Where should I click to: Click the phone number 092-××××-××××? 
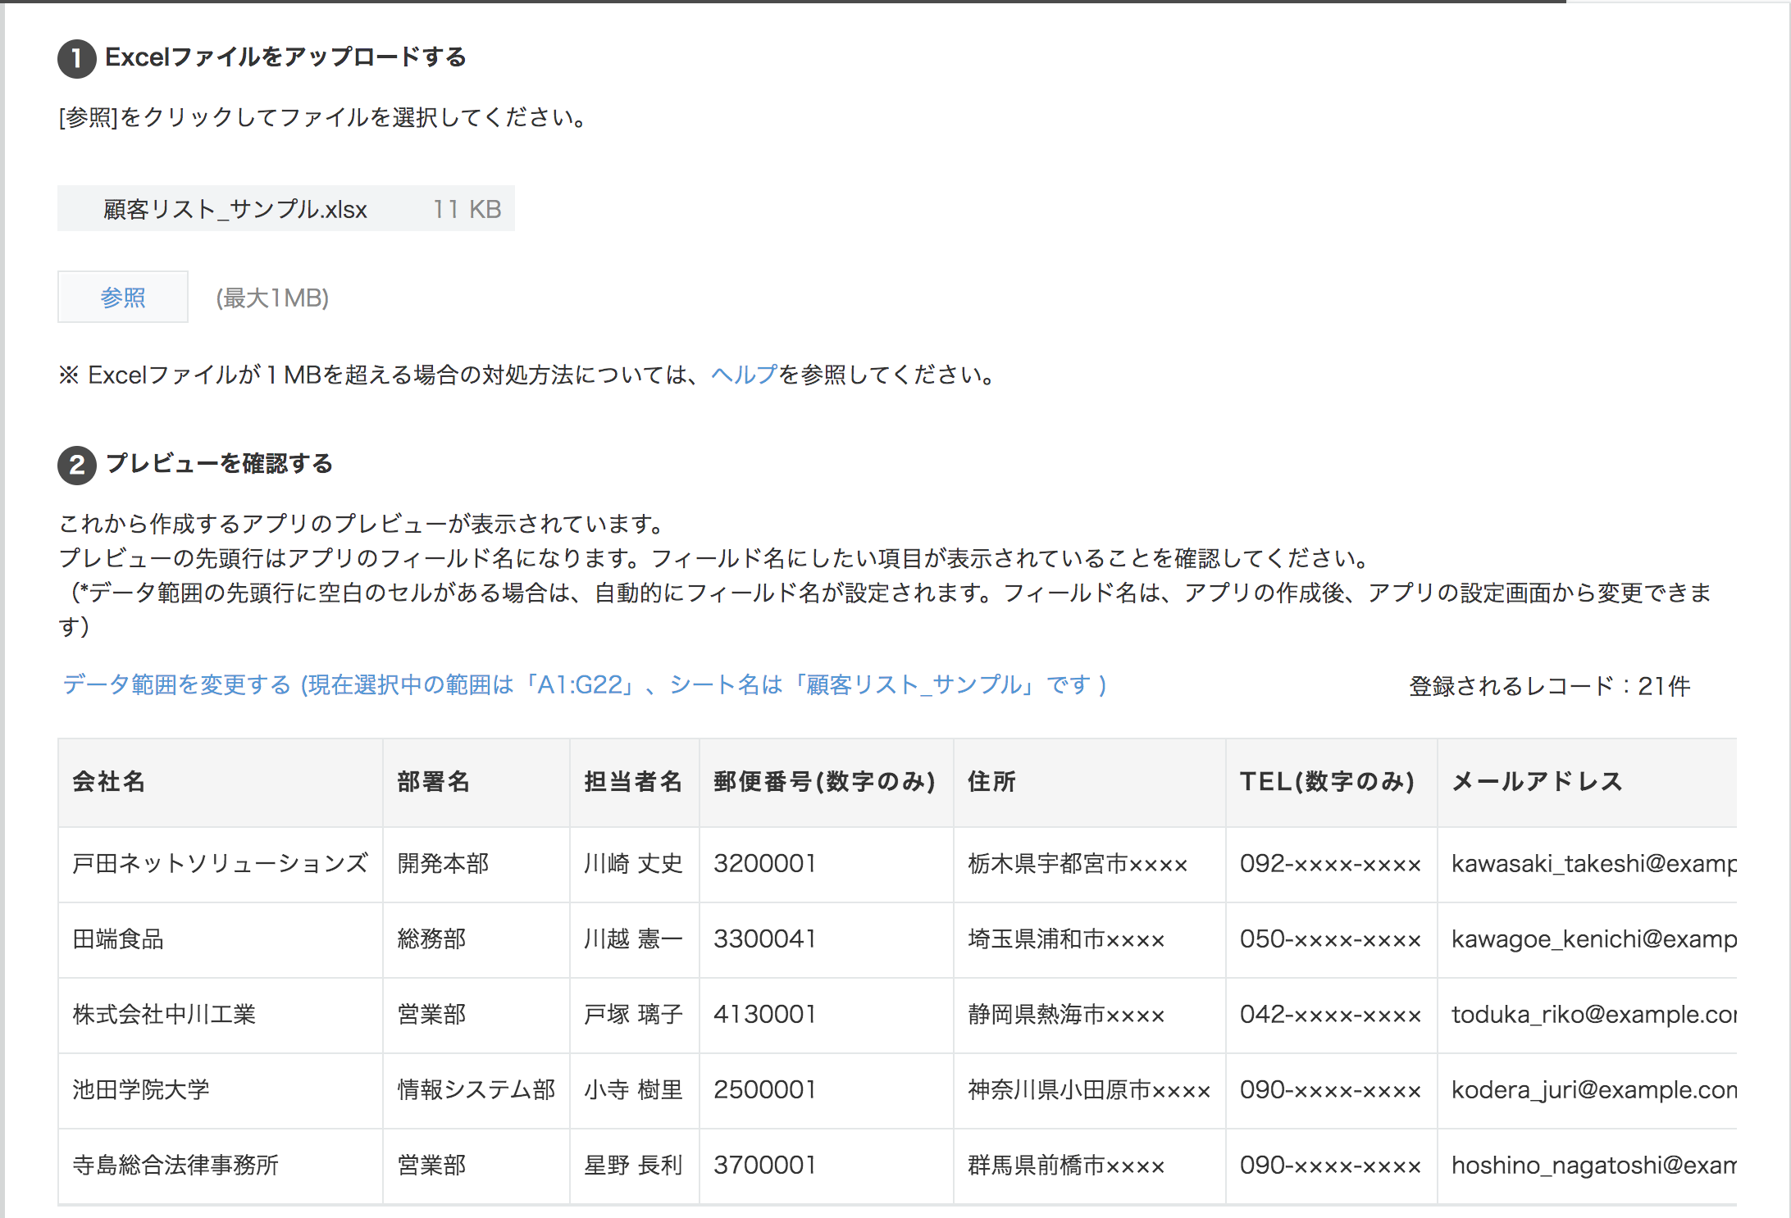point(1332,864)
